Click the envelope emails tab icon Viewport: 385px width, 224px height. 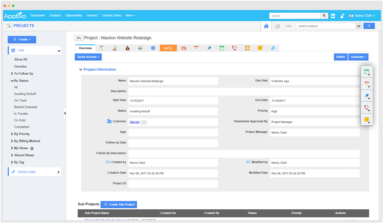(x=247, y=48)
